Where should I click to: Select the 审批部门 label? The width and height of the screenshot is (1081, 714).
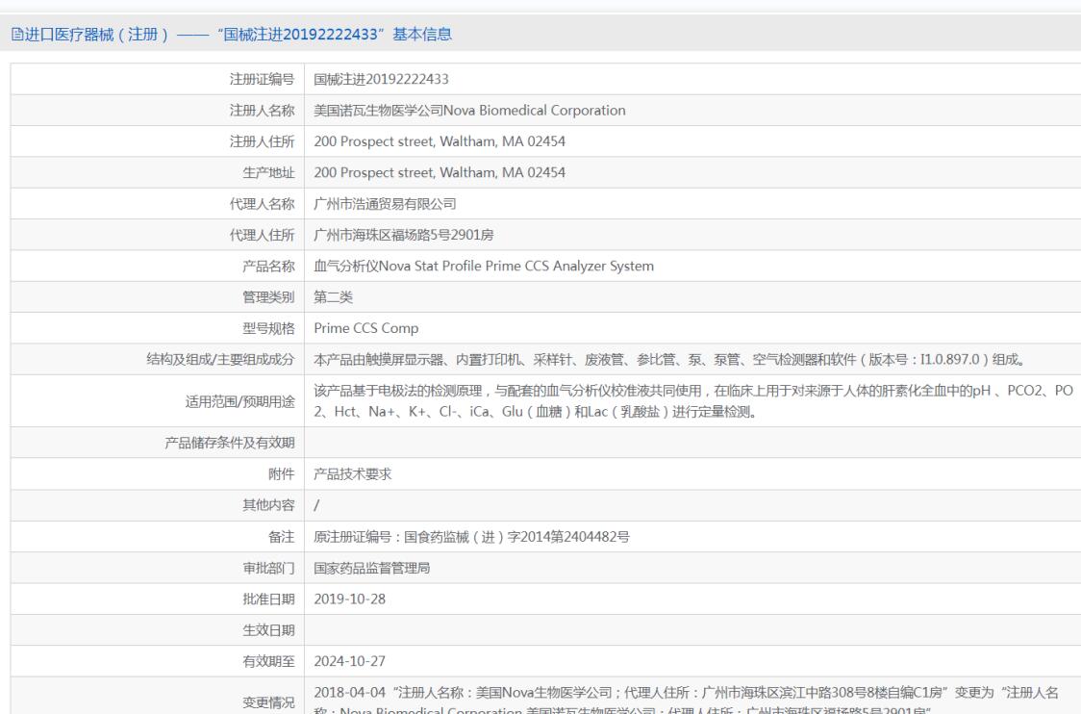point(268,568)
